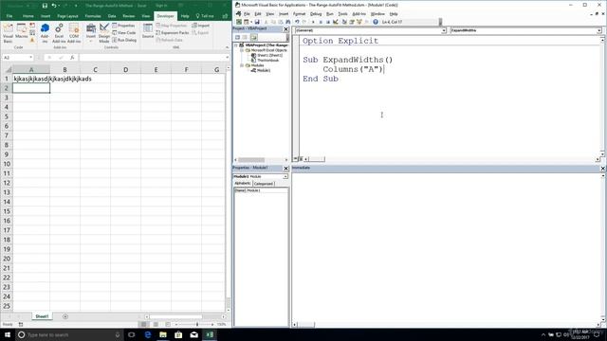Open Visual Basic editor from Excel ribbon

pos(8,32)
